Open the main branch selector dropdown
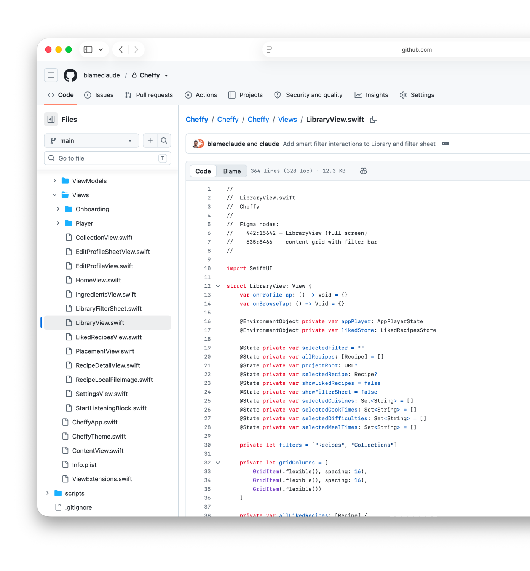This screenshot has width=530, height=571. tap(91, 140)
